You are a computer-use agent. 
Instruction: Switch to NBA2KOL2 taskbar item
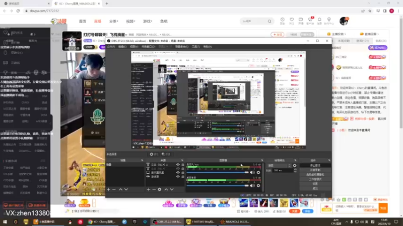pos(235,221)
